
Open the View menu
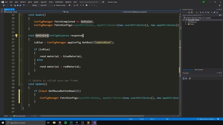pos(16,2)
